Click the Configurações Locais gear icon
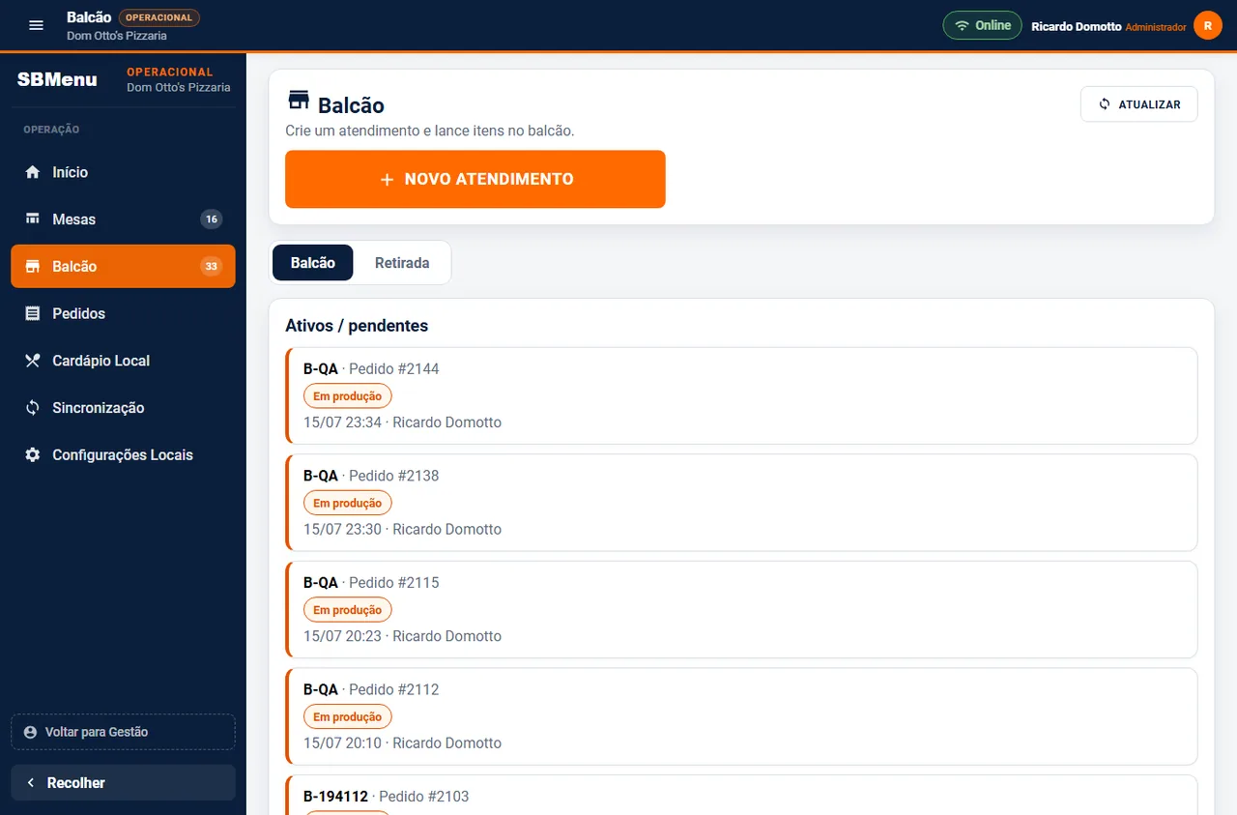1237x815 pixels. [x=33, y=455]
